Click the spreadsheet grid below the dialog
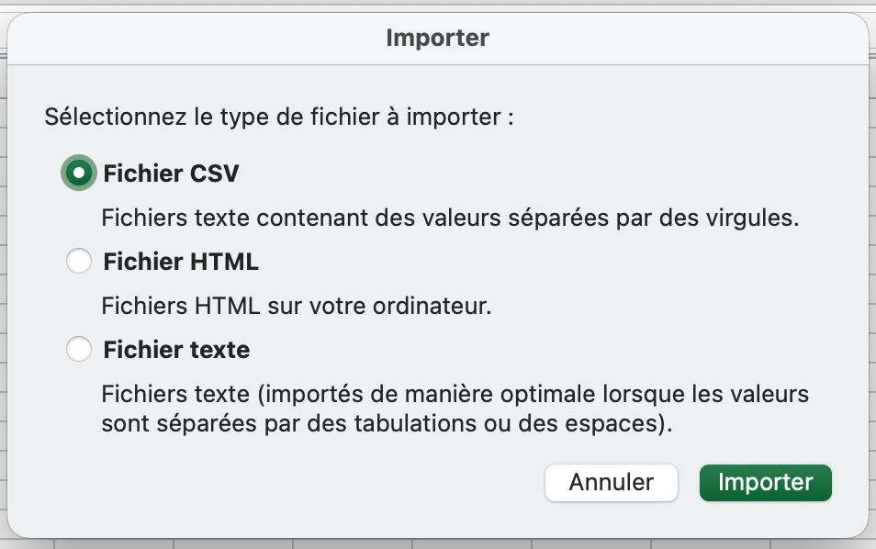This screenshot has width=876, height=549. coord(367,543)
